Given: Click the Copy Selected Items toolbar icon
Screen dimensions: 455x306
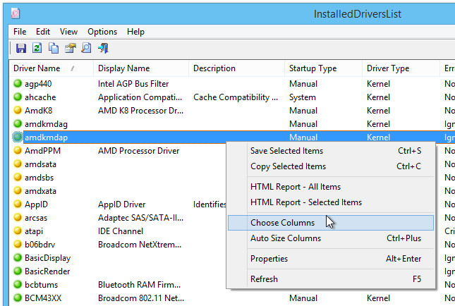Looking at the screenshot, I should point(54,48).
